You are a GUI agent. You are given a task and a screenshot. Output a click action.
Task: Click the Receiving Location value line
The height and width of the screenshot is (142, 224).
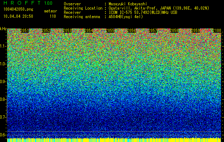(159, 8)
